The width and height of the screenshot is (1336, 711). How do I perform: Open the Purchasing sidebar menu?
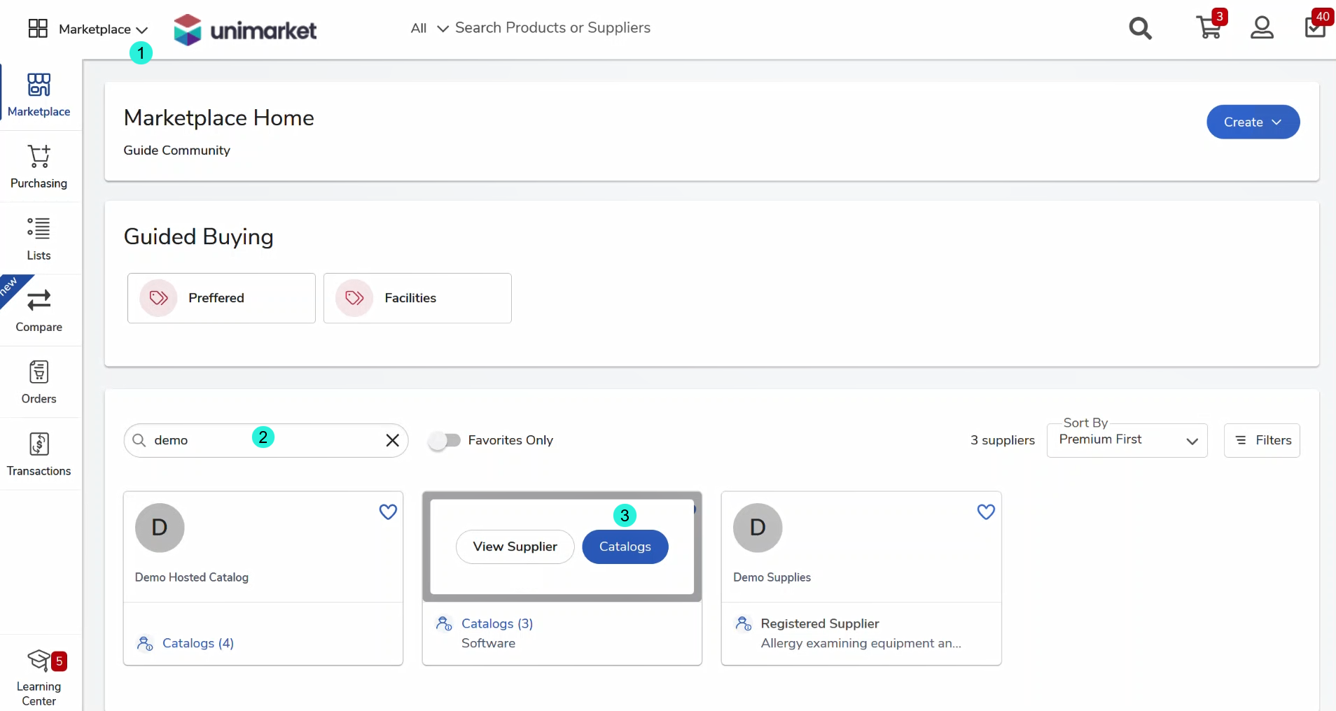39,167
